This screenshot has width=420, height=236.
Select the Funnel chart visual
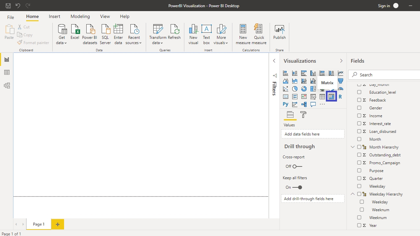coord(341,81)
